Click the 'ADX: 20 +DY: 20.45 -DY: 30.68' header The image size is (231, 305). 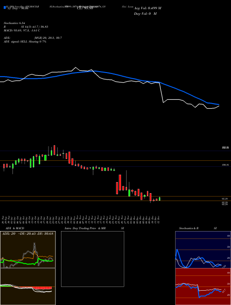coord(28,233)
